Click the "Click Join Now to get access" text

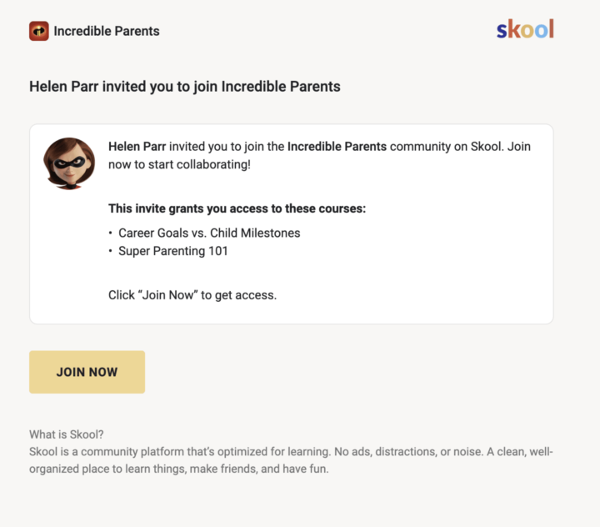[192, 295]
